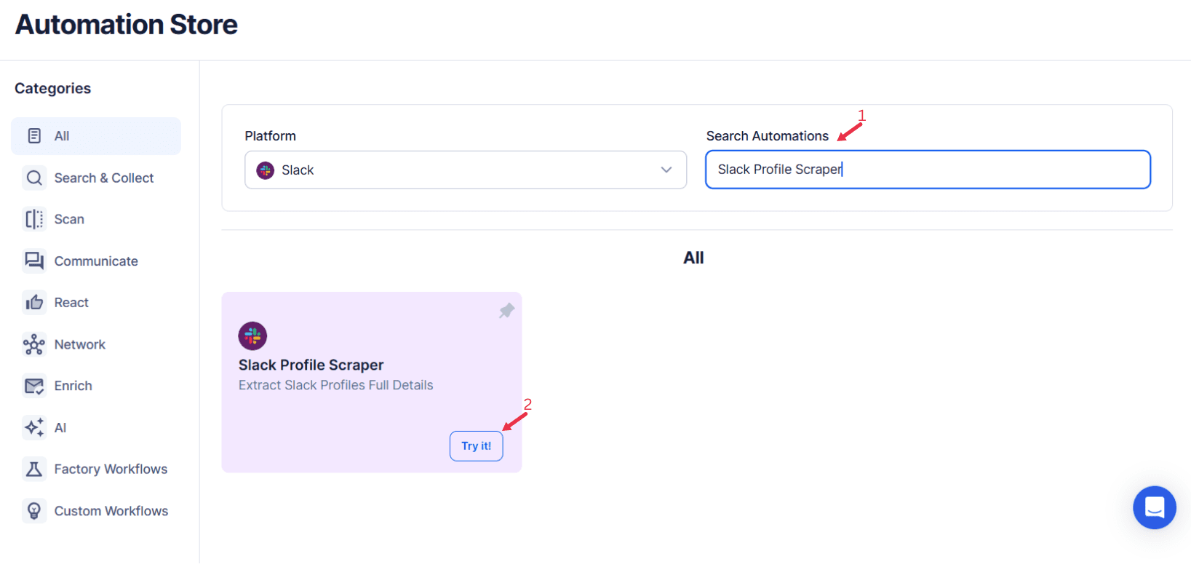Screen dimensions: 1191x567
Task: Select the Network nodes icon
Action: click(34, 344)
